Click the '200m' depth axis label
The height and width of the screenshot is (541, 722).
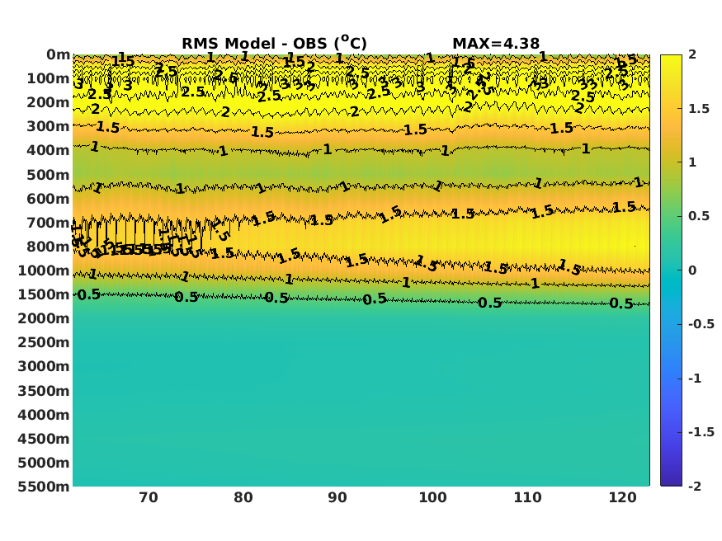pos(48,102)
